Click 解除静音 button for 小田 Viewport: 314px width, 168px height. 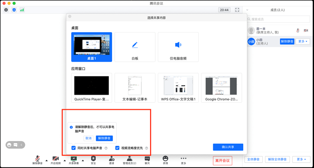click(x=287, y=41)
